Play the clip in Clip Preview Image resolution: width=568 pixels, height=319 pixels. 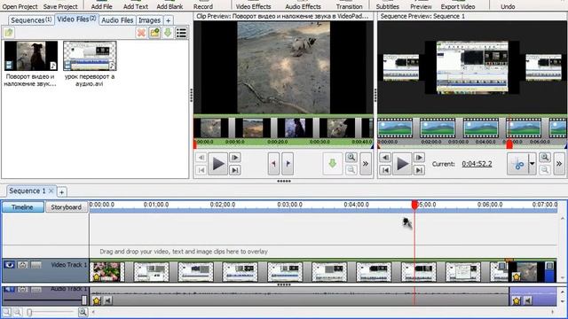[217, 163]
